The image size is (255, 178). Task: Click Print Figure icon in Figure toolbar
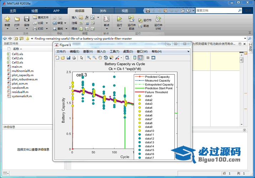coord(74,58)
